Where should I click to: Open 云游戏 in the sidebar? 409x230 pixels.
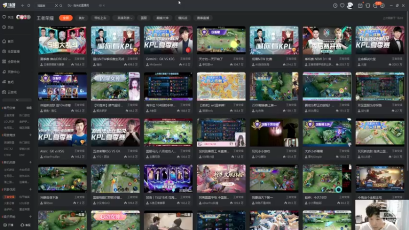point(9,92)
